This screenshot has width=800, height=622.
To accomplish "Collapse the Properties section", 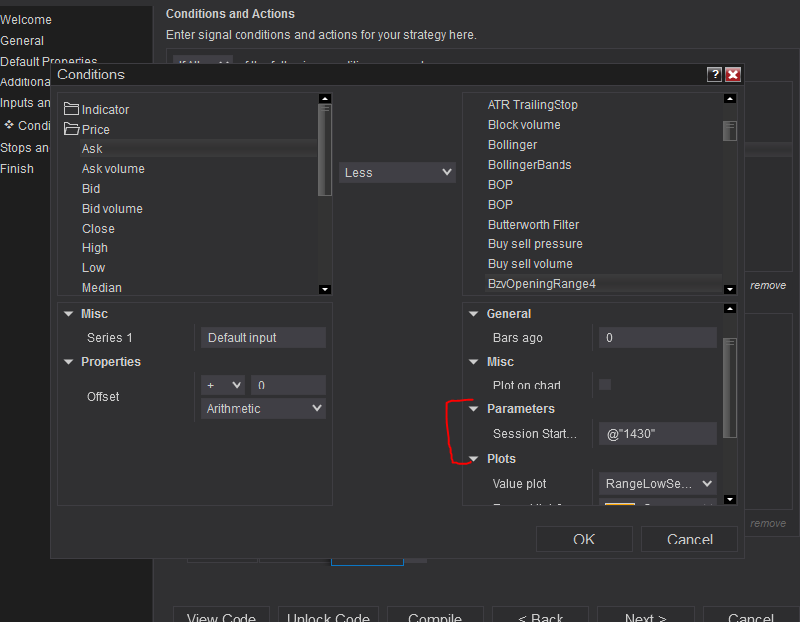I will (x=68, y=362).
